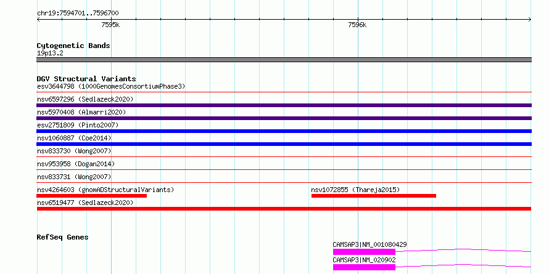
Task: Click the 7595k ruler position label
Action: pos(110,25)
